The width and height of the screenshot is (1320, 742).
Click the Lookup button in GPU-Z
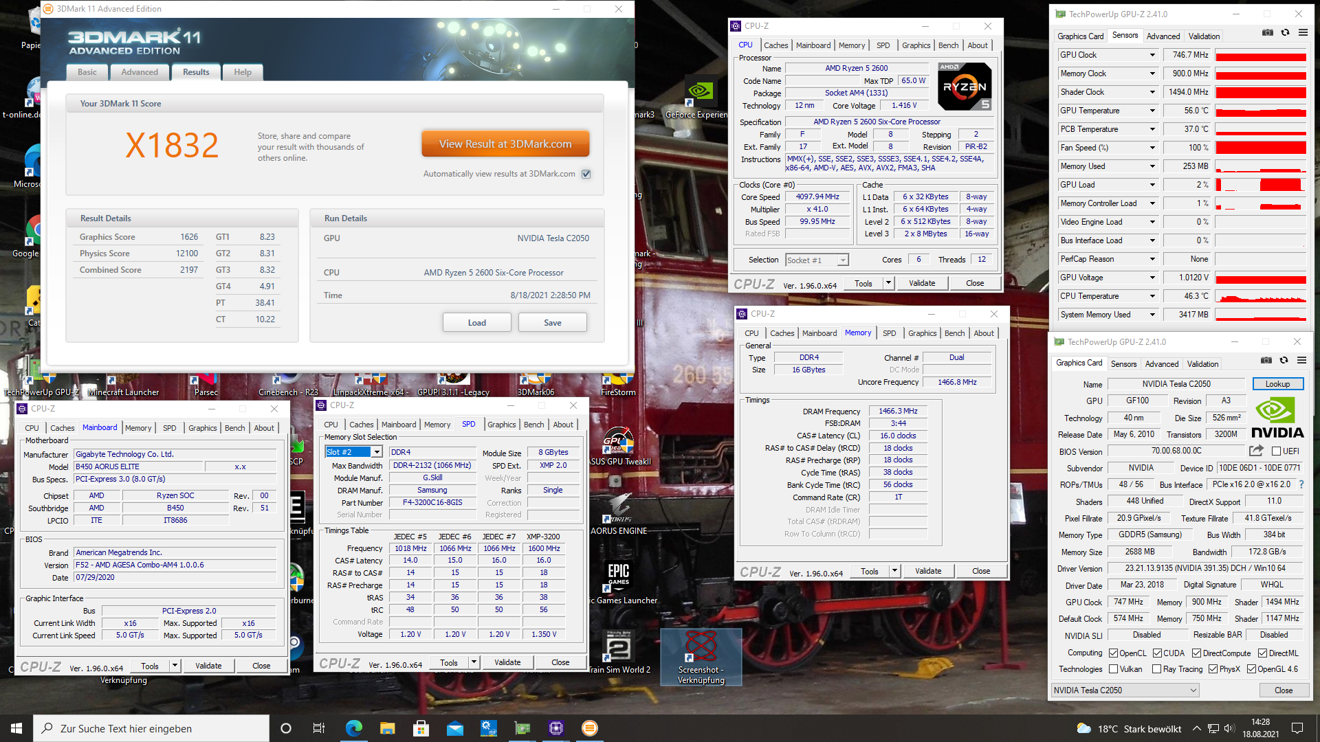point(1277,384)
